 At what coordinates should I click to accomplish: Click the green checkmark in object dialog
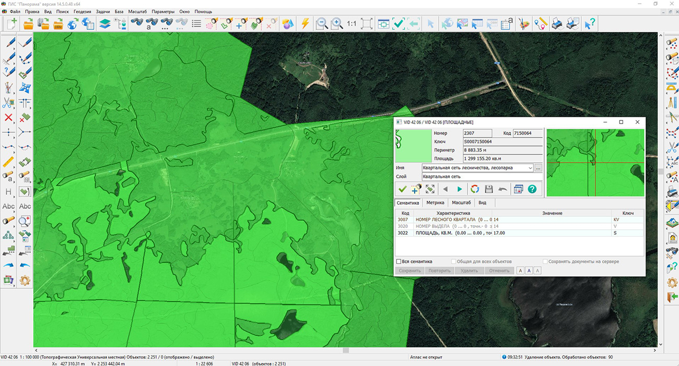(402, 189)
